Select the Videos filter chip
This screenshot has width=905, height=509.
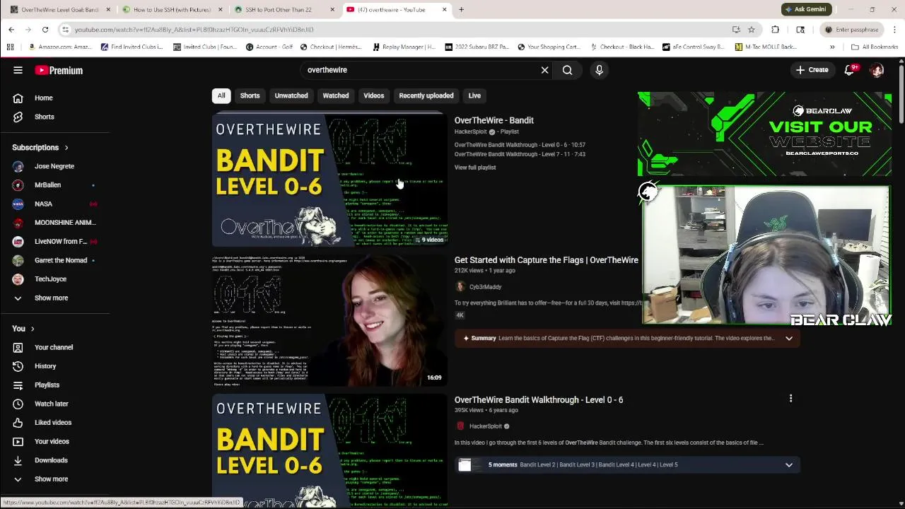374,95
